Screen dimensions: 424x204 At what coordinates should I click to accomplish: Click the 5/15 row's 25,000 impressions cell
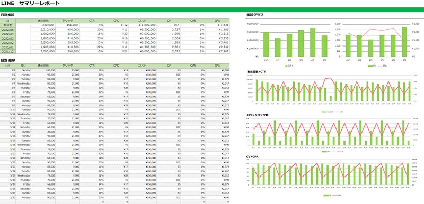point(43,132)
